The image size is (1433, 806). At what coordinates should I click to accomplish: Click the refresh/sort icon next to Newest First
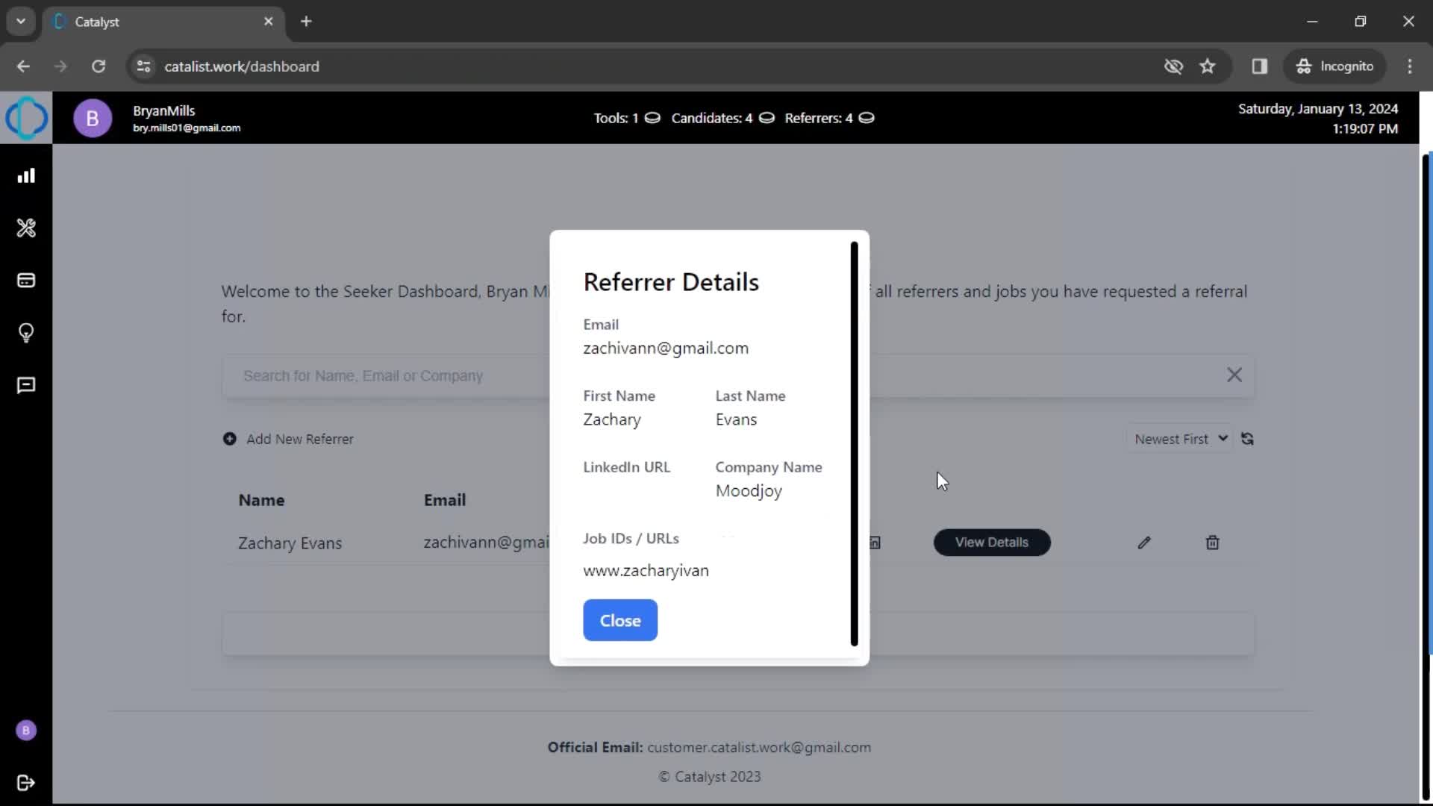point(1248,438)
